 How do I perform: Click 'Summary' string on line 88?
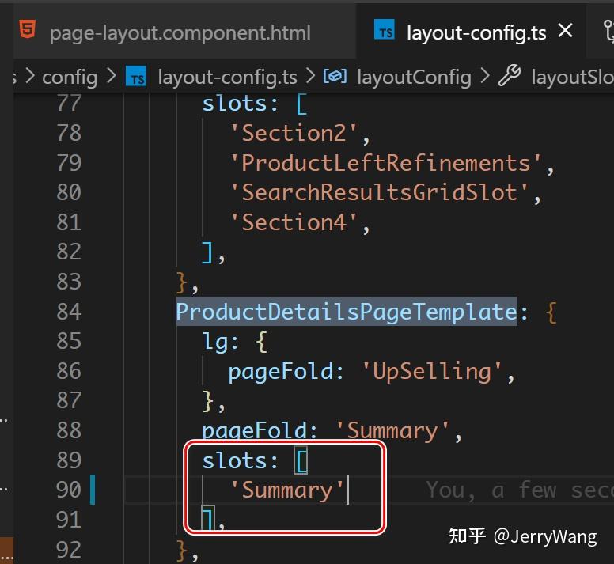(x=392, y=430)
